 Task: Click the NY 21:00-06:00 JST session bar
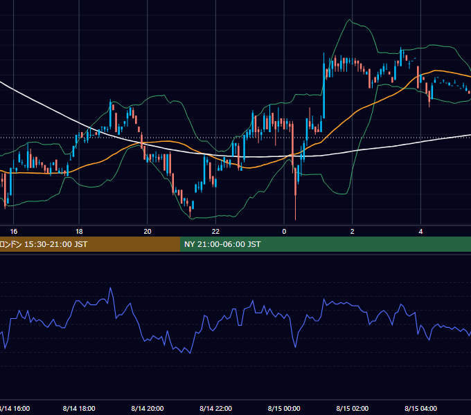[326, 244]
